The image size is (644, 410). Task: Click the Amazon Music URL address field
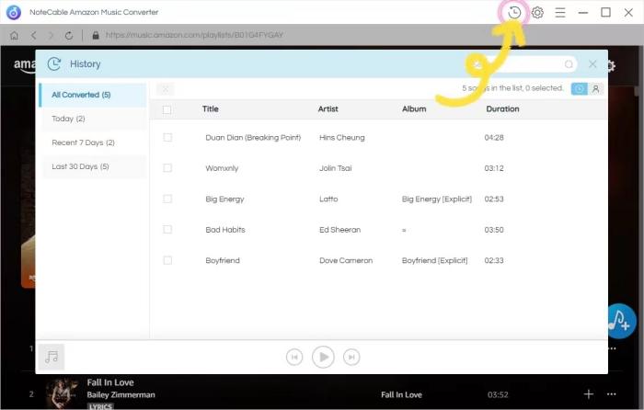(194, 35)
